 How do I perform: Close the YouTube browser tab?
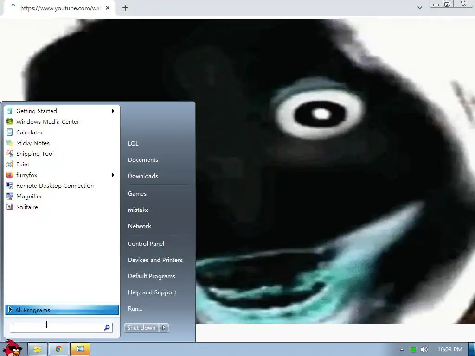pos(108,8)
